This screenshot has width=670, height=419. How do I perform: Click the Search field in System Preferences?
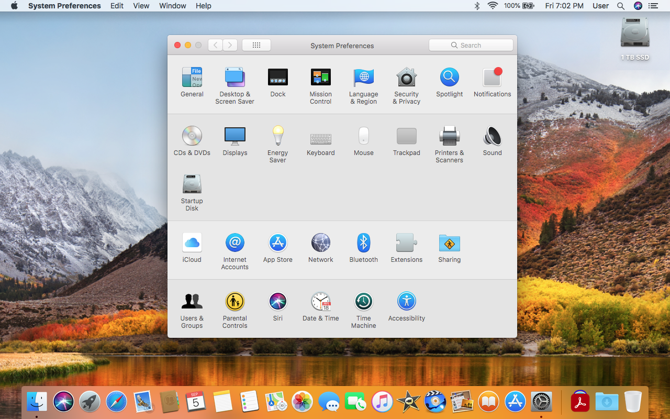[471, 45]
